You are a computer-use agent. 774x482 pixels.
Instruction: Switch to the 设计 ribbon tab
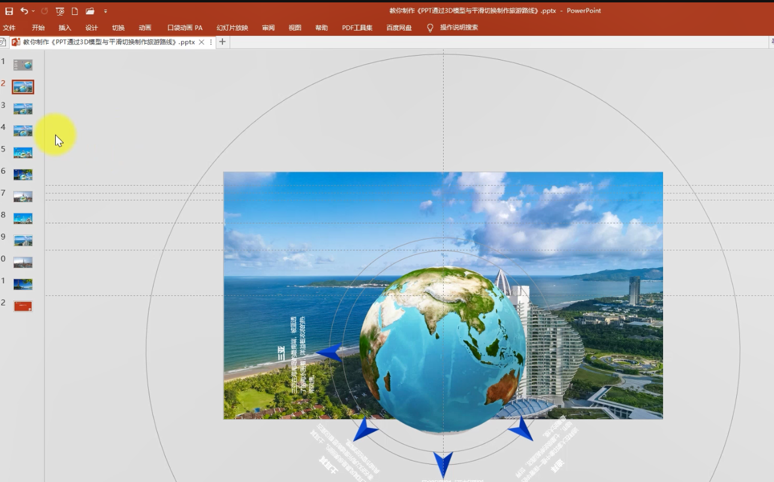[92, 28]
